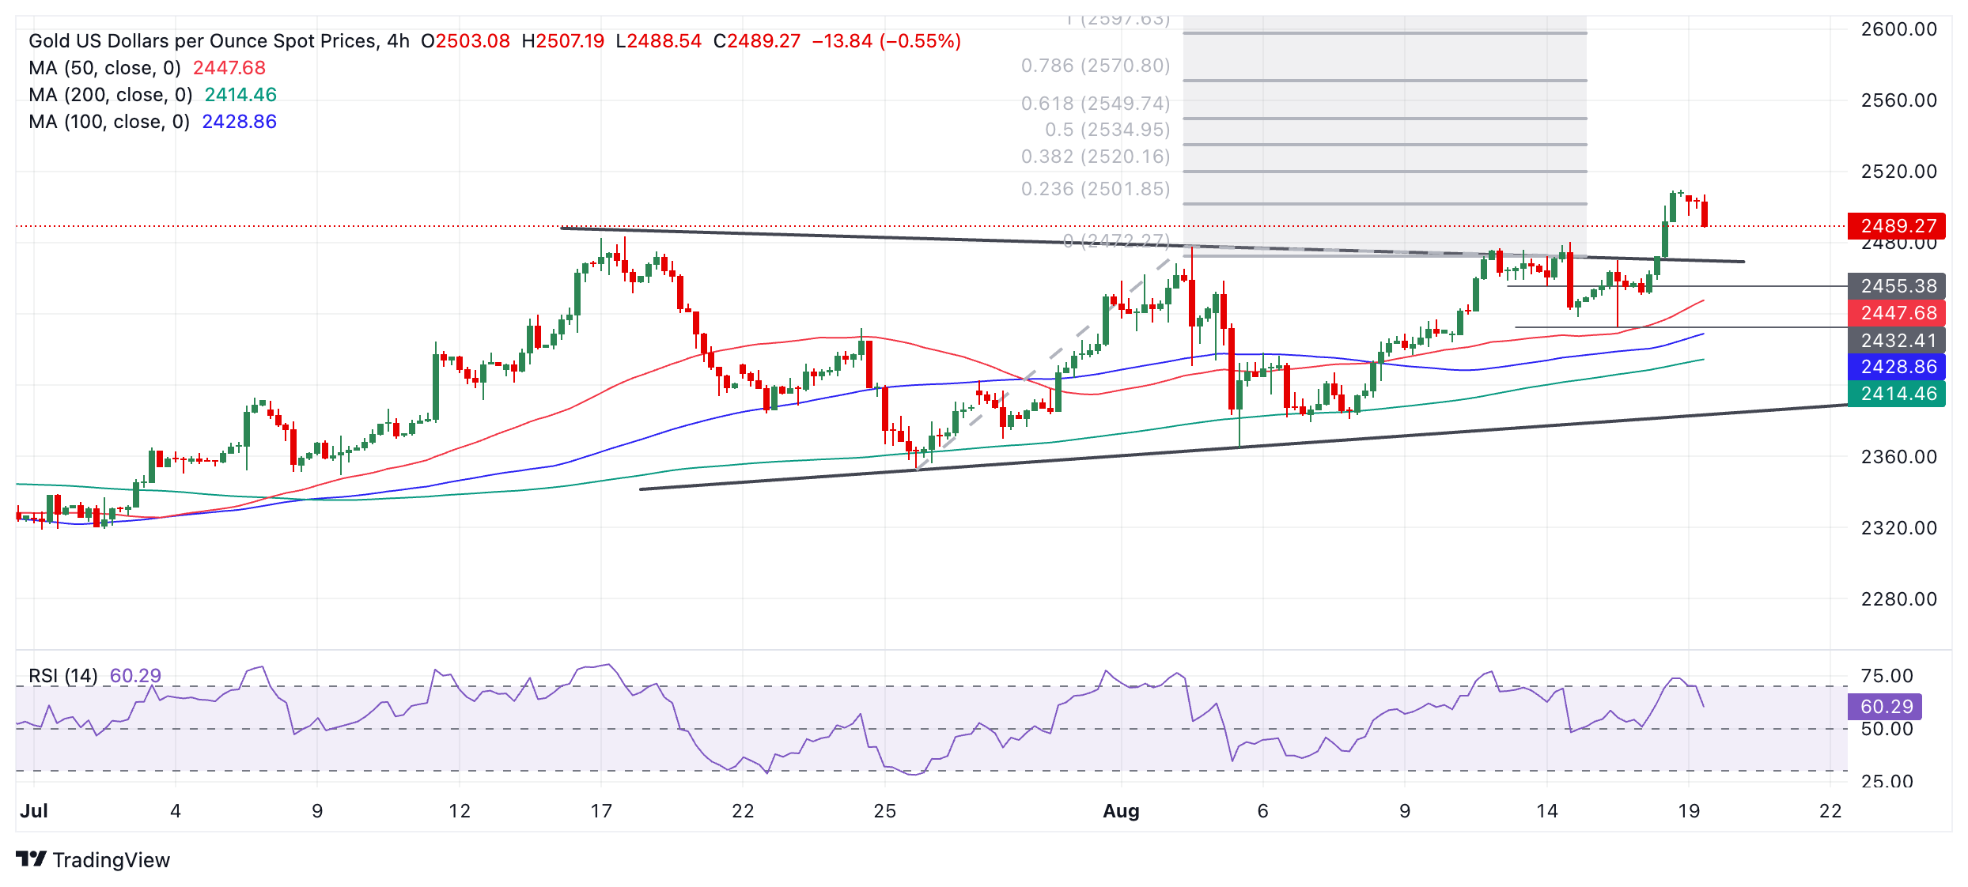Click the RSI (14) indicator label
The image size is (1968, 887).
click(x=63, y=676)
